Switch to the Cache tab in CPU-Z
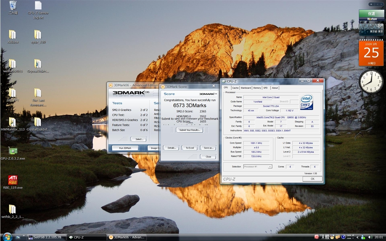386x241 pixels. tap(235, 88)
